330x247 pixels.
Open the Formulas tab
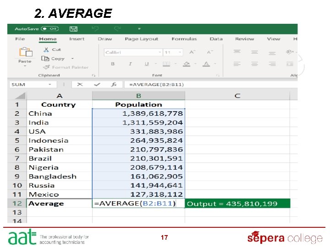(x=184, y=39)
